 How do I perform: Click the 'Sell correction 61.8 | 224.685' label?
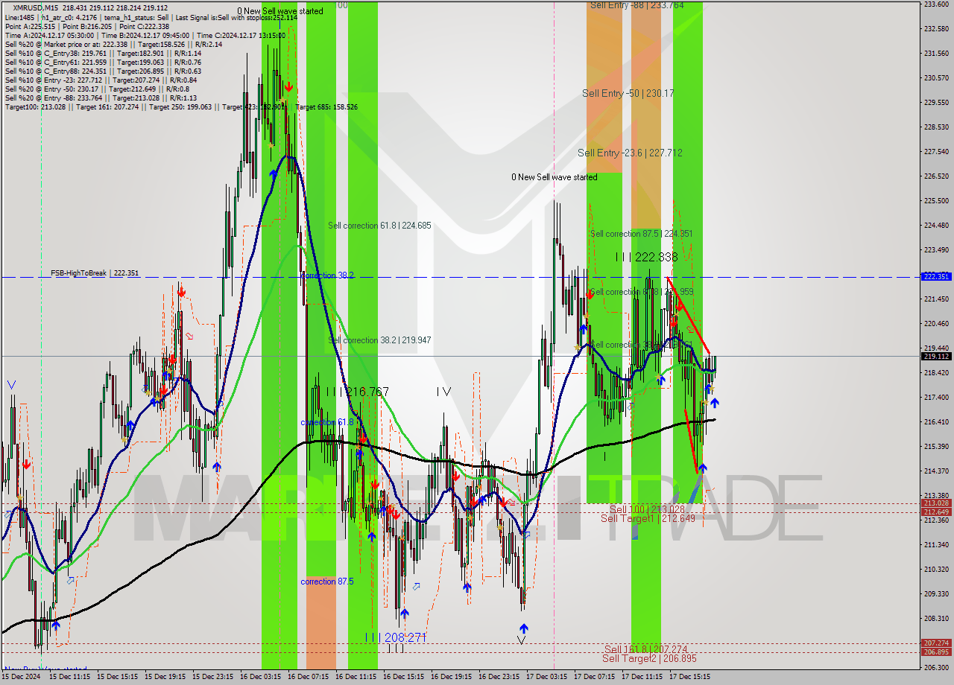379,226
